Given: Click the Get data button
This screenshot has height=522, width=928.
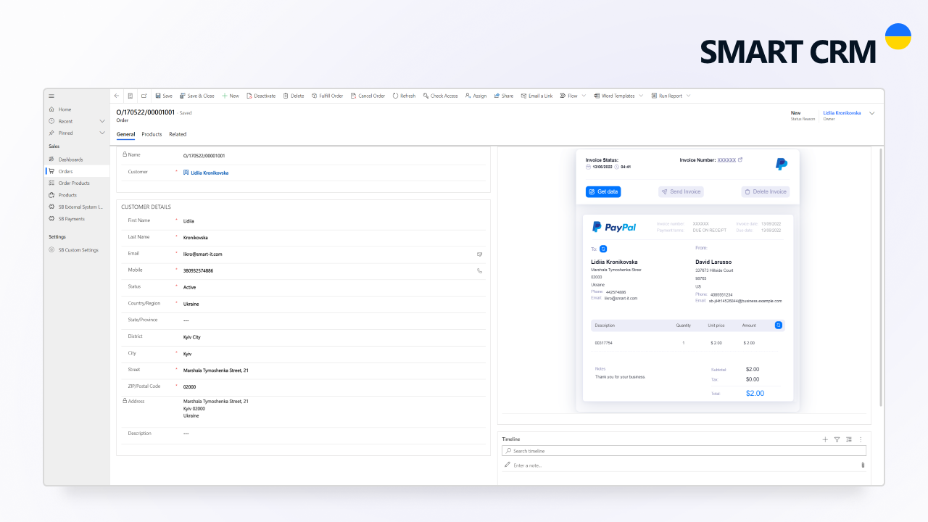Looking at the screenshot, I should click(603, 191).
